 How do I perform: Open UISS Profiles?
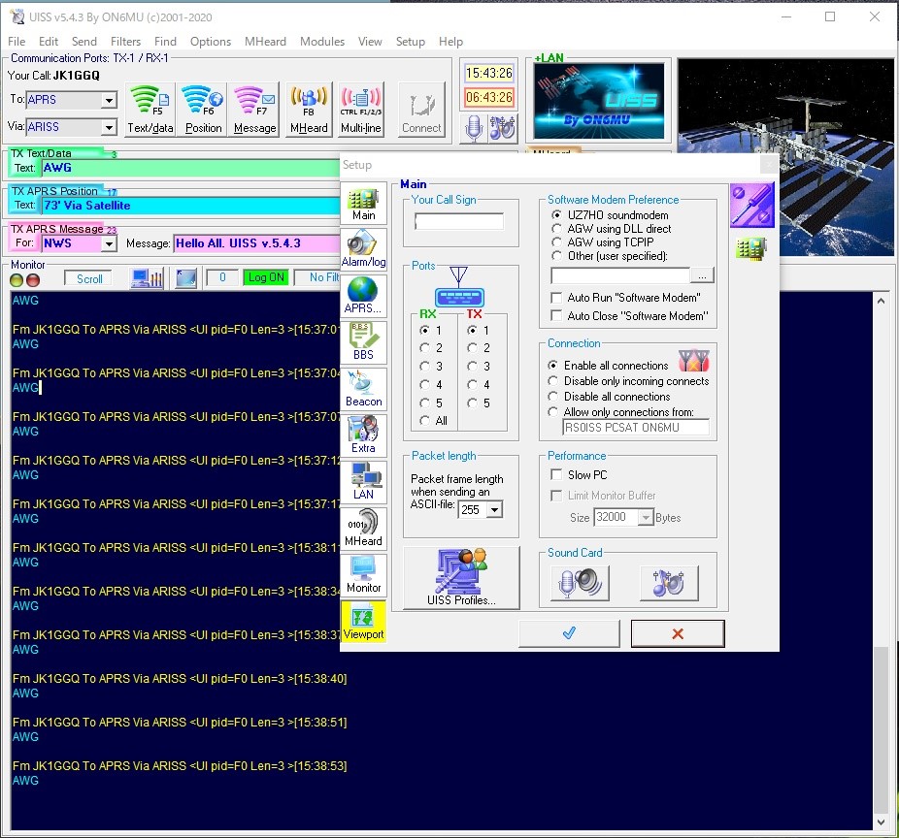pos(461,578)
